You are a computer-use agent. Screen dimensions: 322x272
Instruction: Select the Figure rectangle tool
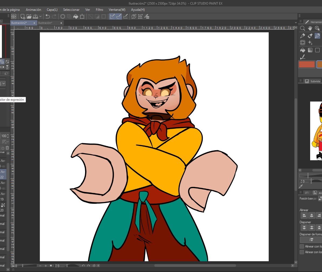click(x=317, y=50)
